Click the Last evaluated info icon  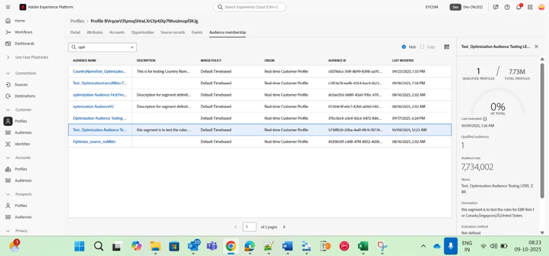pos(485,119)
